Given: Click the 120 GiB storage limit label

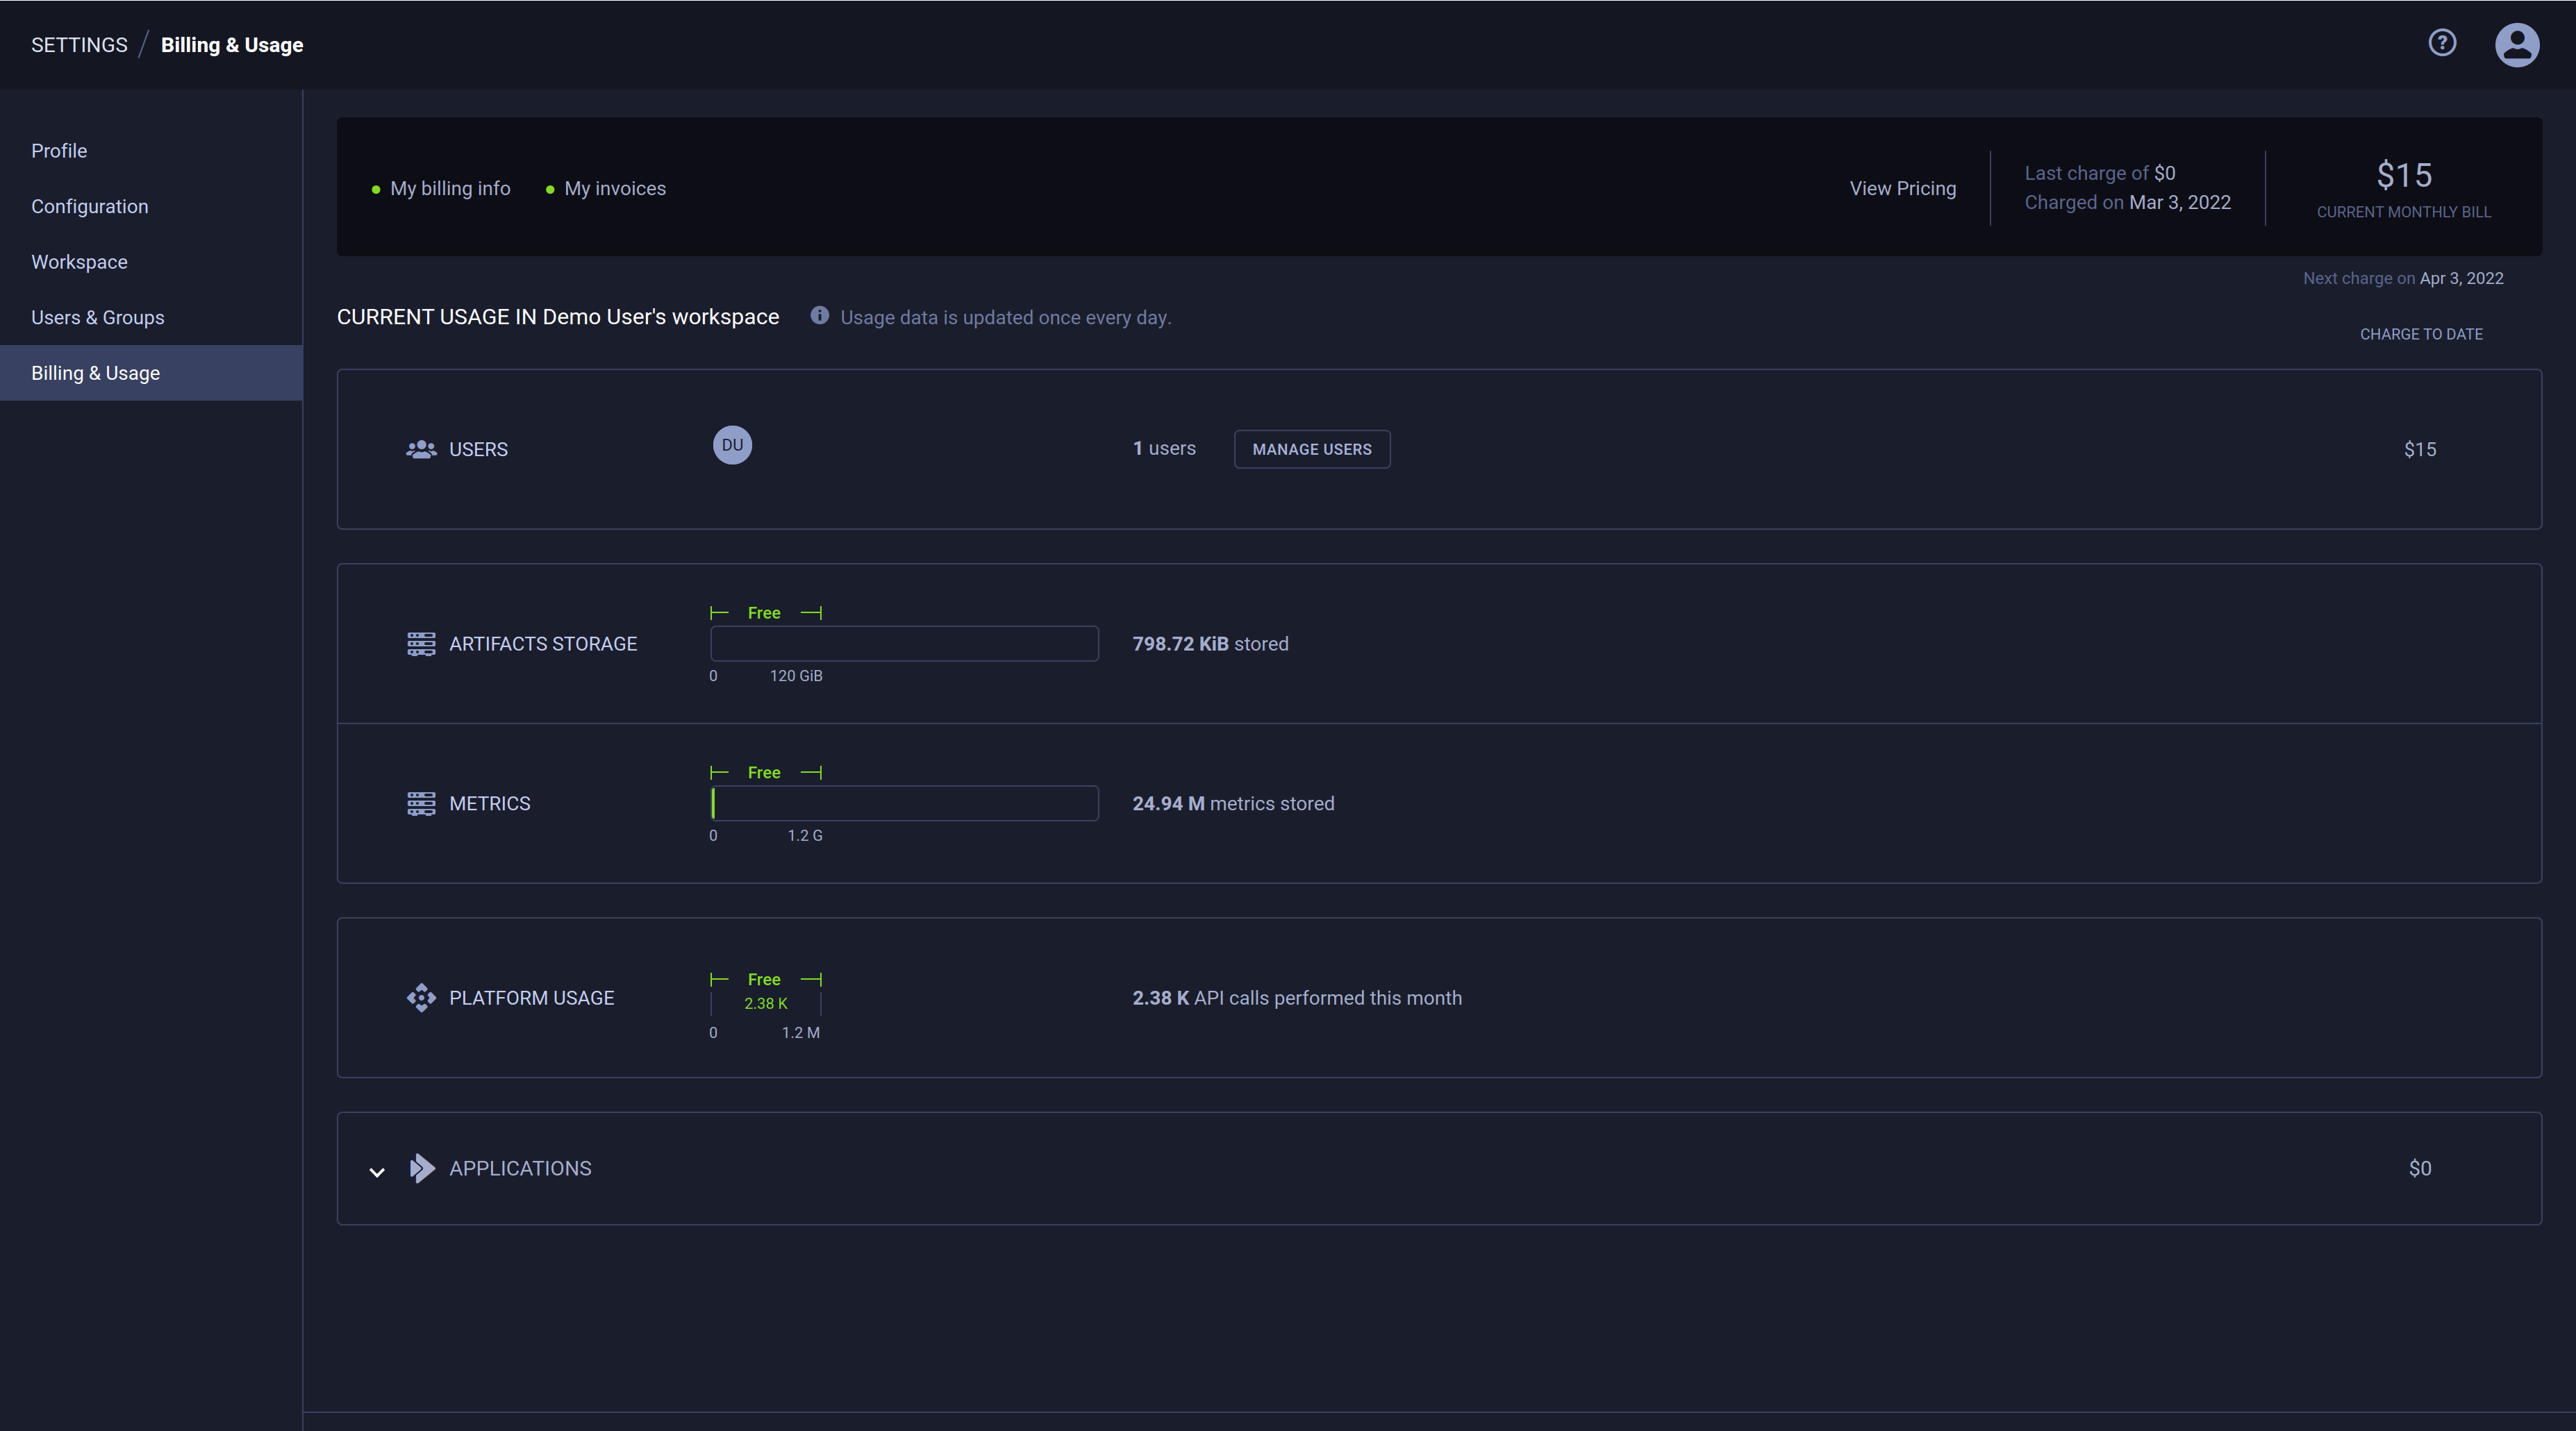Looking at the screenshot, I should click(x=796, y=676).
